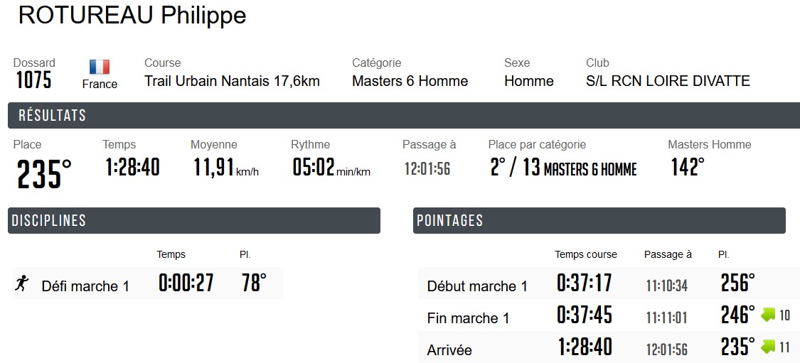Select the POINTAGES section header
This screenshot has width=800, height=363.
[599, 220]
